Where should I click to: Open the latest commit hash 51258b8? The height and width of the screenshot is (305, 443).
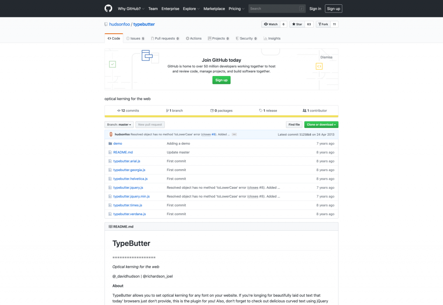click(x=305, y=135)
